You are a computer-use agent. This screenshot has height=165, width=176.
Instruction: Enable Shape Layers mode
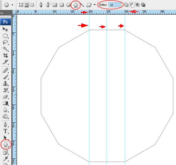[x=21, y=5]
